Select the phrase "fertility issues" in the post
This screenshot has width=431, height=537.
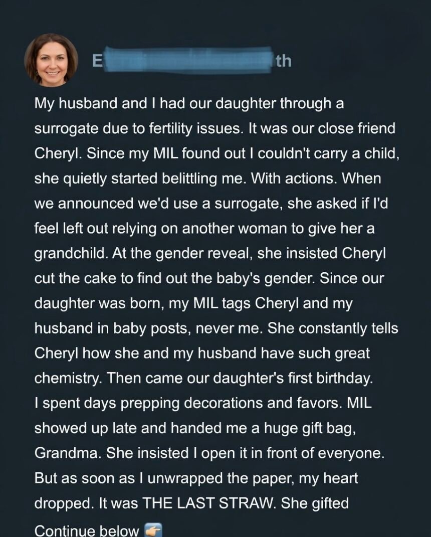tap(189, 128)
